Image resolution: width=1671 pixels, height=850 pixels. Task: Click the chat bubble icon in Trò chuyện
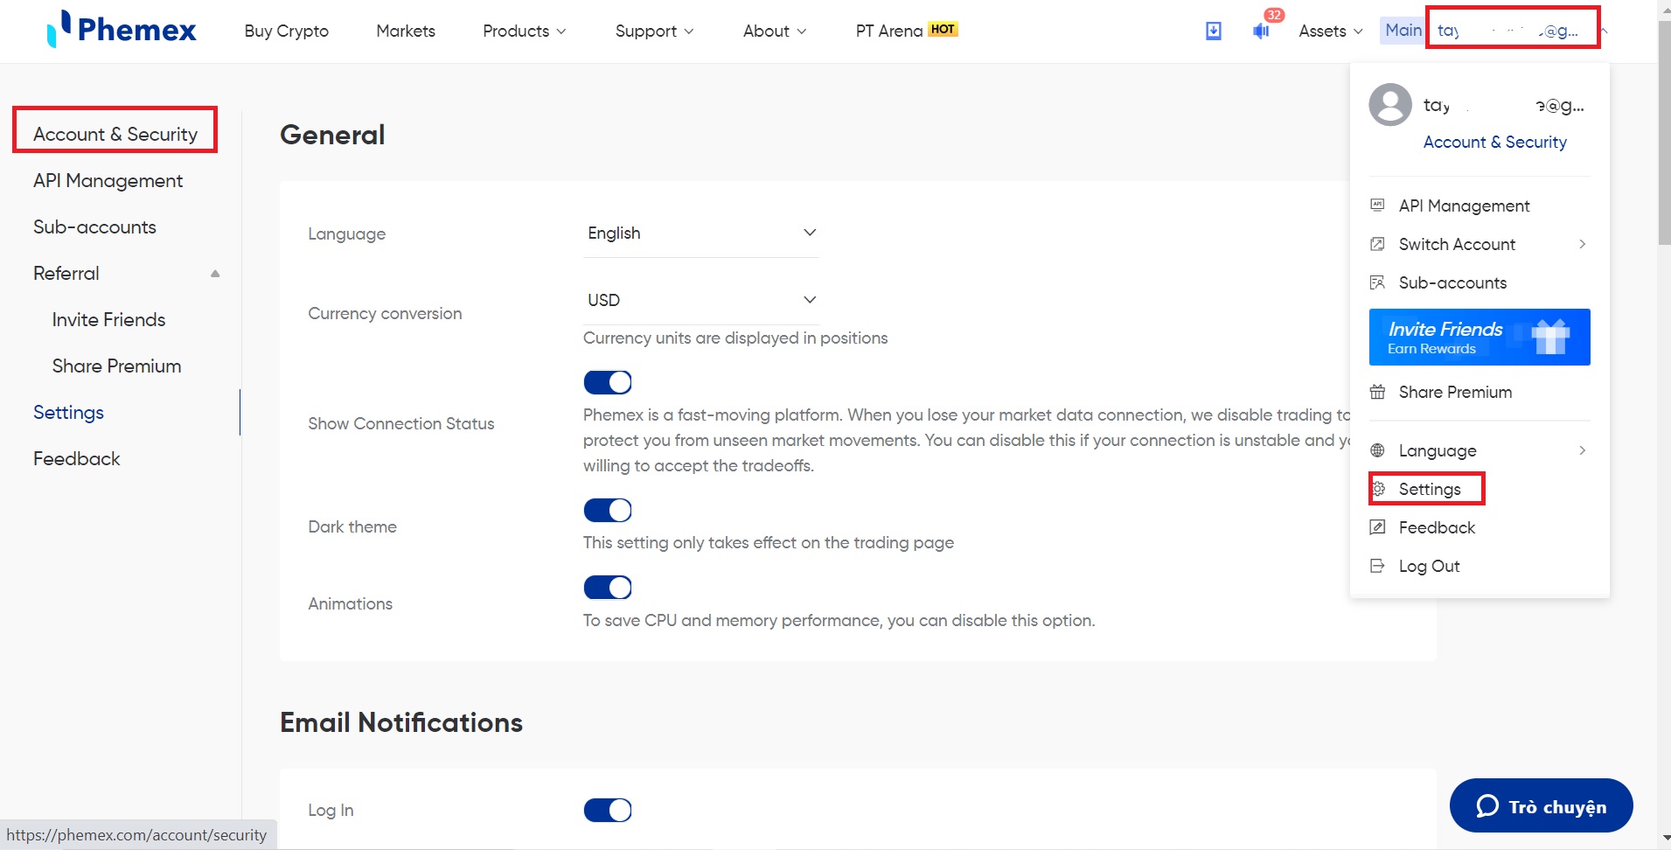coord(1487,806)
